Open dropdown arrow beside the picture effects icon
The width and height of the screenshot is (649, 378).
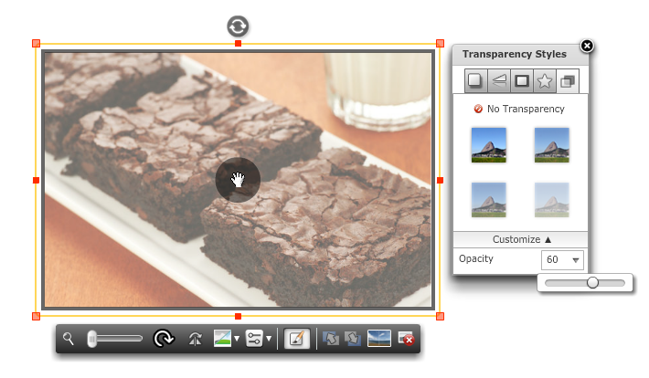pyautogui.click(x=237, y=339)
